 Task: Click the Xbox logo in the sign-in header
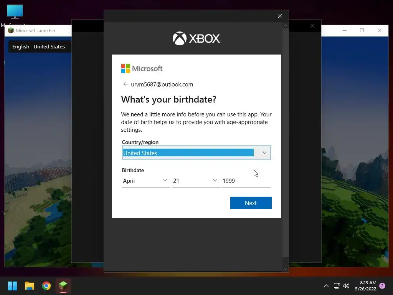(196, 38)
